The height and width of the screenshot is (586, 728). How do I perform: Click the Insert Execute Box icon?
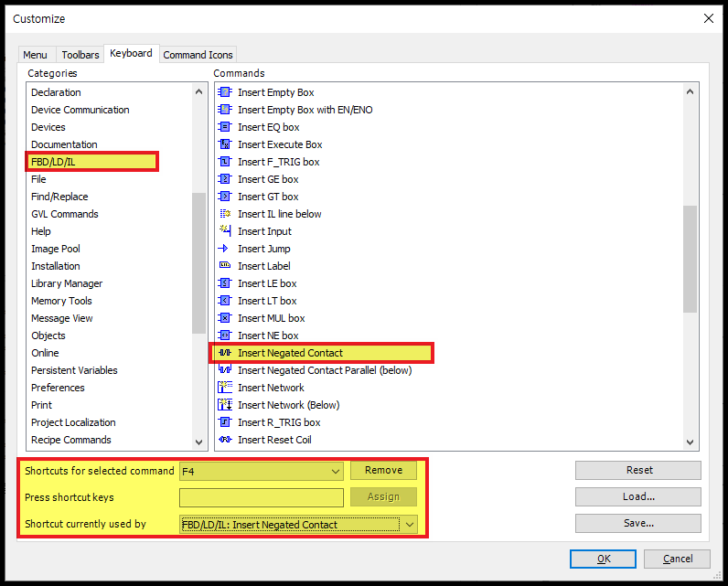pos(225,144)
